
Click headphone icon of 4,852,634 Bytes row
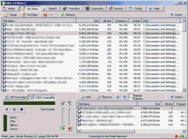(x=4, y=37)
